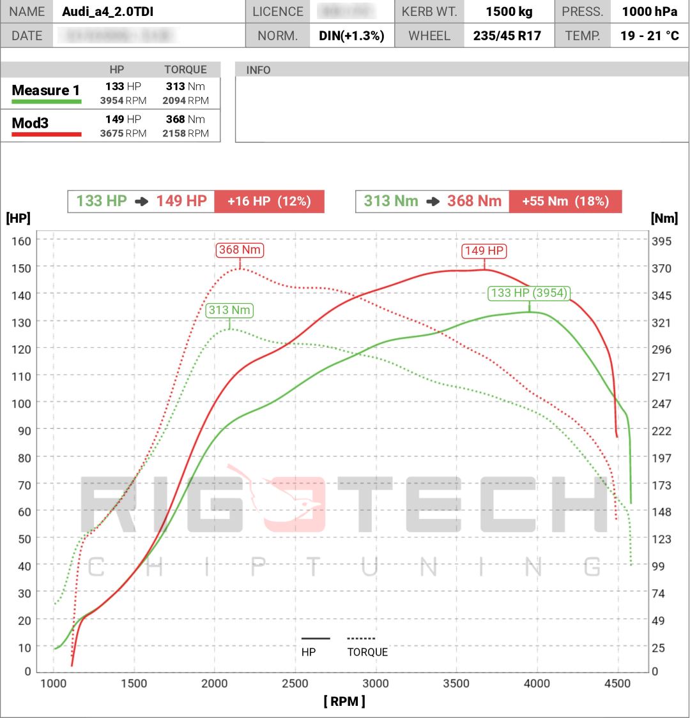Image resolution: width=690 pixels, height=718 pixels.
Task: Click the arrow between 133 HP and 149 HP
Action: (x=142, y=202)
